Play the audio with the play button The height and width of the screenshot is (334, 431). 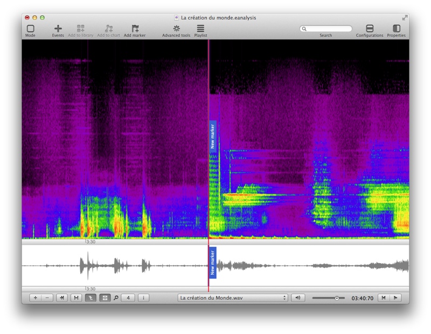(395, 298)
